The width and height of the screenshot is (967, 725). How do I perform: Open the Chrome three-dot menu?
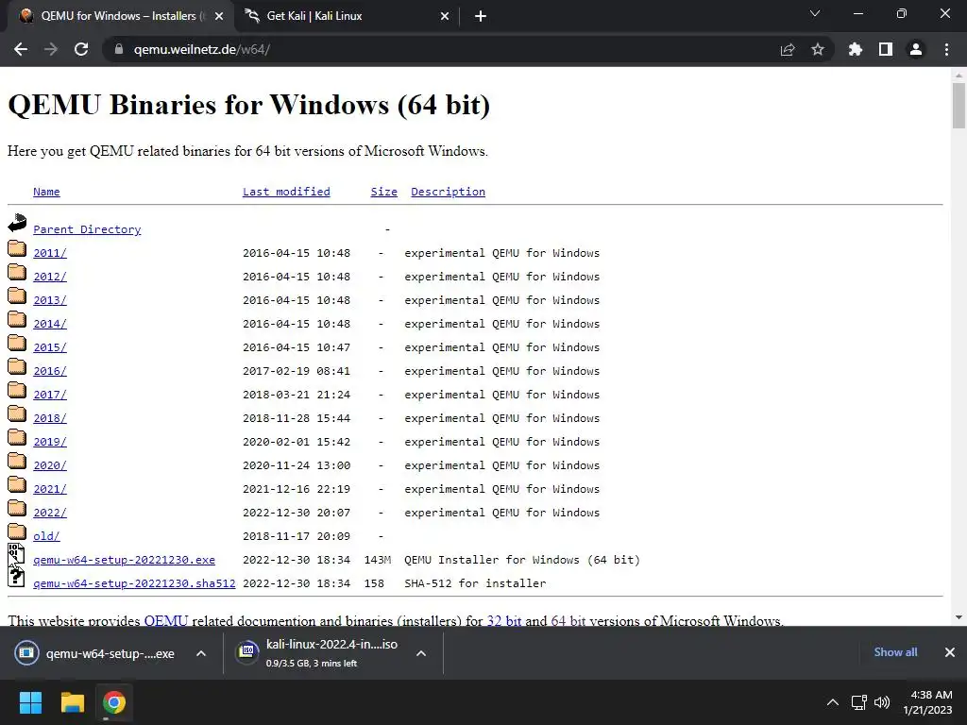pyautogui.click(x=946, y=49)
